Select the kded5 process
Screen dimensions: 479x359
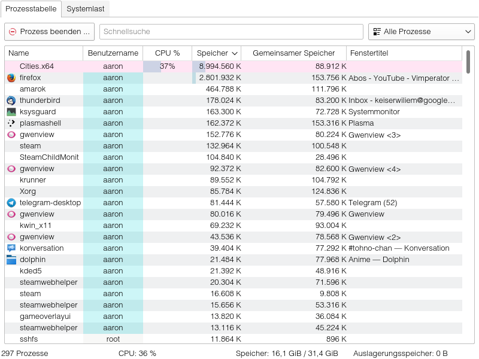(x=234, y=271)
